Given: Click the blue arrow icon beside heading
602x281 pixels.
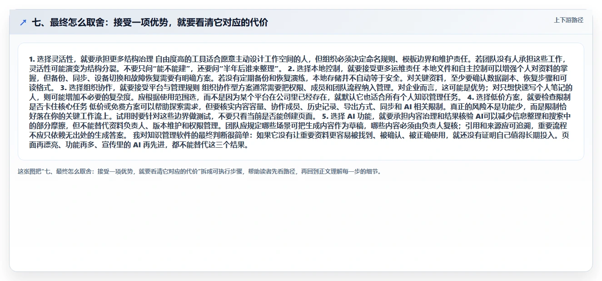Looking at the screenshot, I should (x=23, y=22).
